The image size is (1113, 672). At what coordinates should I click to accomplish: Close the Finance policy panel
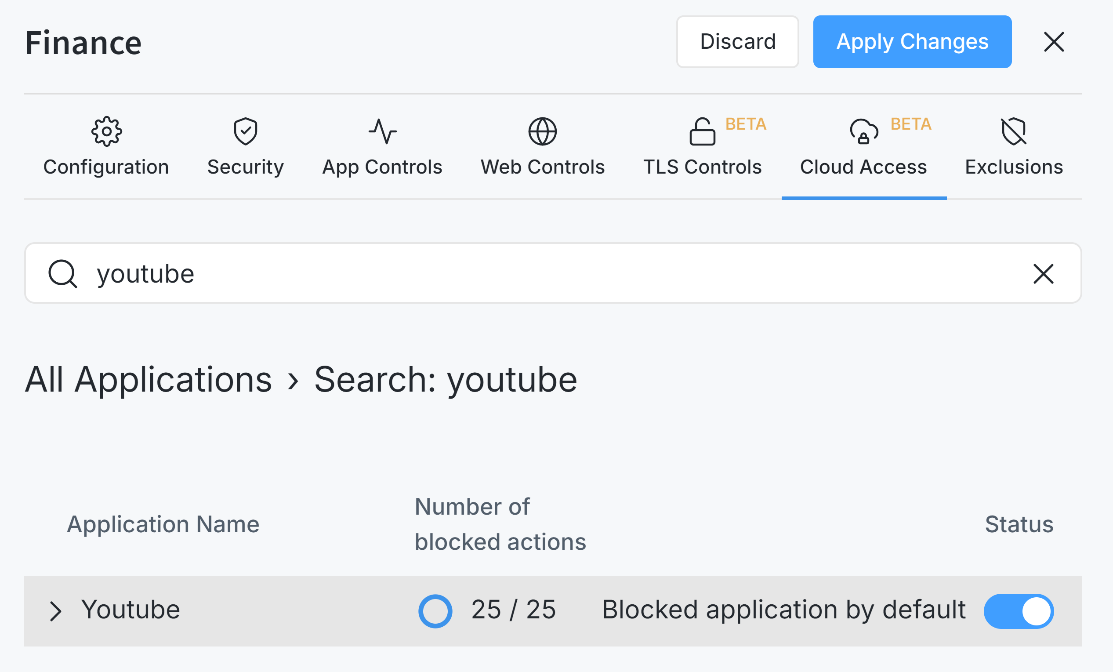click(1054, 42)
